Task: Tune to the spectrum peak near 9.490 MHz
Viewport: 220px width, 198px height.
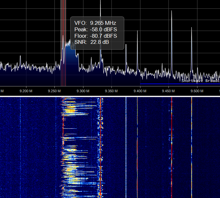Action: point(191,30)
